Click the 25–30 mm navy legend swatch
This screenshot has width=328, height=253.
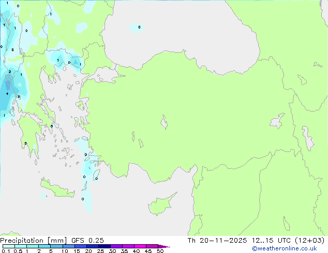point(105,246)
